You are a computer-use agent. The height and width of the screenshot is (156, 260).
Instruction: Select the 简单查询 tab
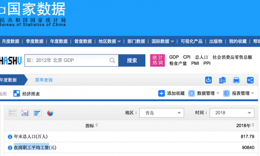[x=44, y=80]
